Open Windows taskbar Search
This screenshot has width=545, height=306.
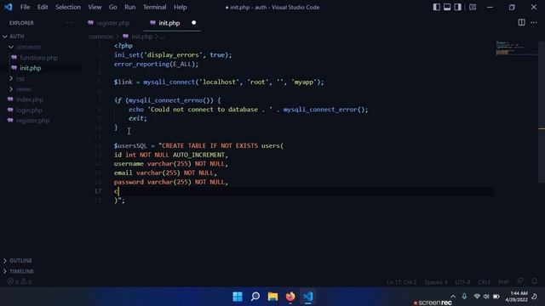(255, 297)
